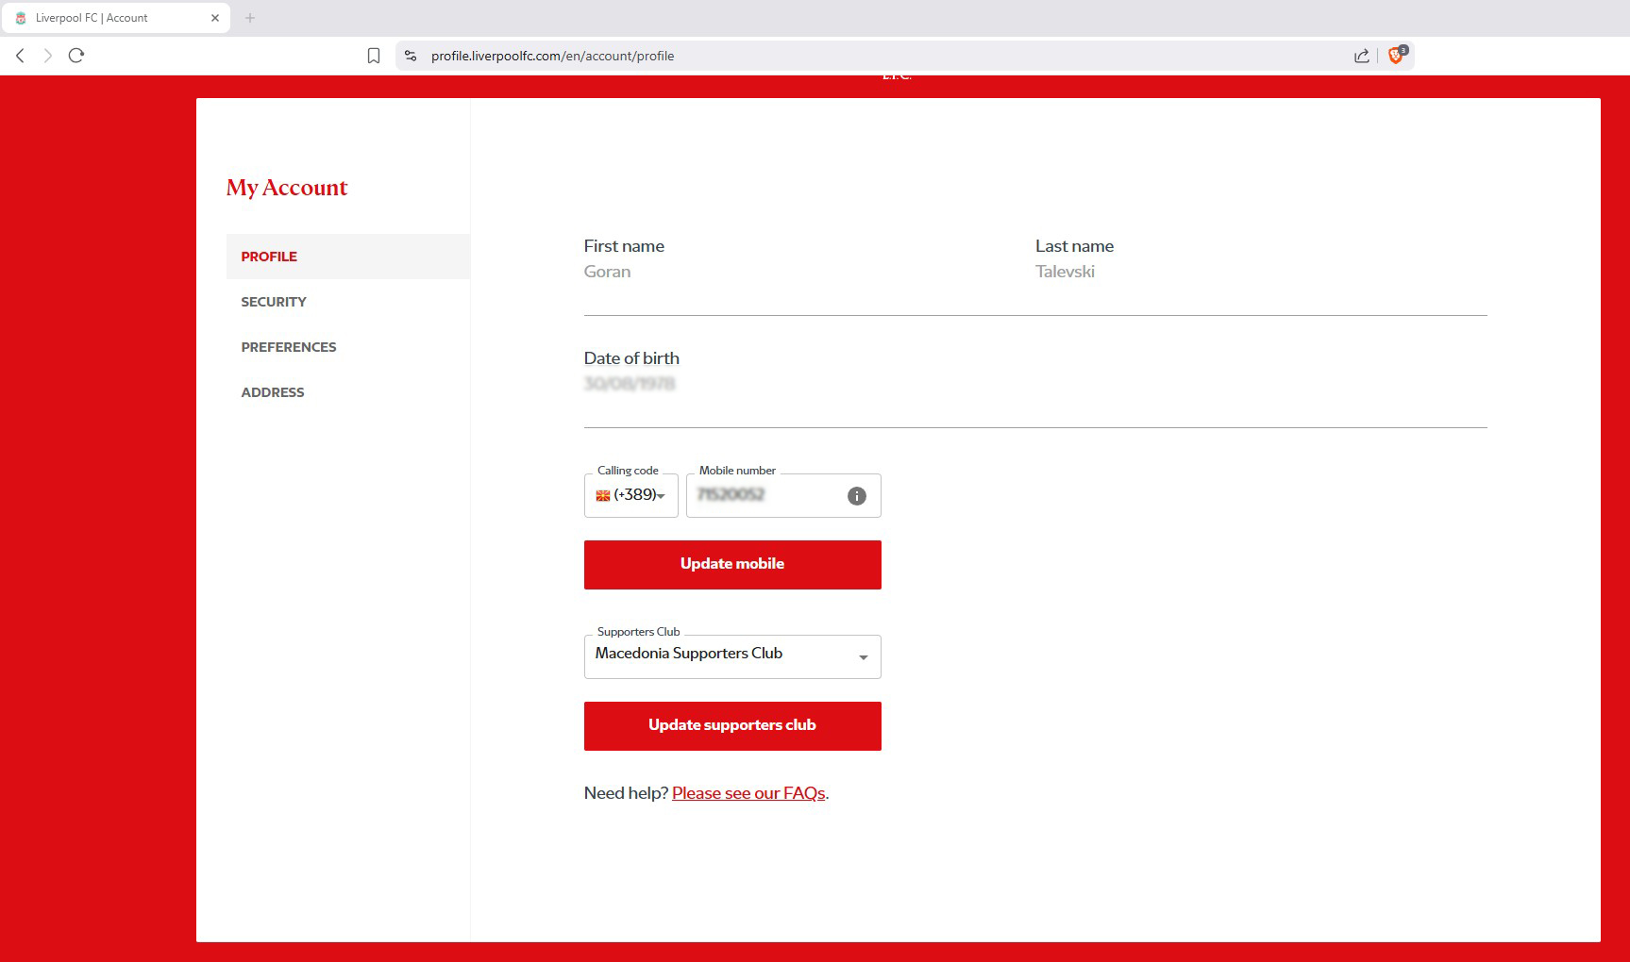This screenshot has width=1630, height=962.
Task: Click the first name value Goran
Action: [607, 272]
